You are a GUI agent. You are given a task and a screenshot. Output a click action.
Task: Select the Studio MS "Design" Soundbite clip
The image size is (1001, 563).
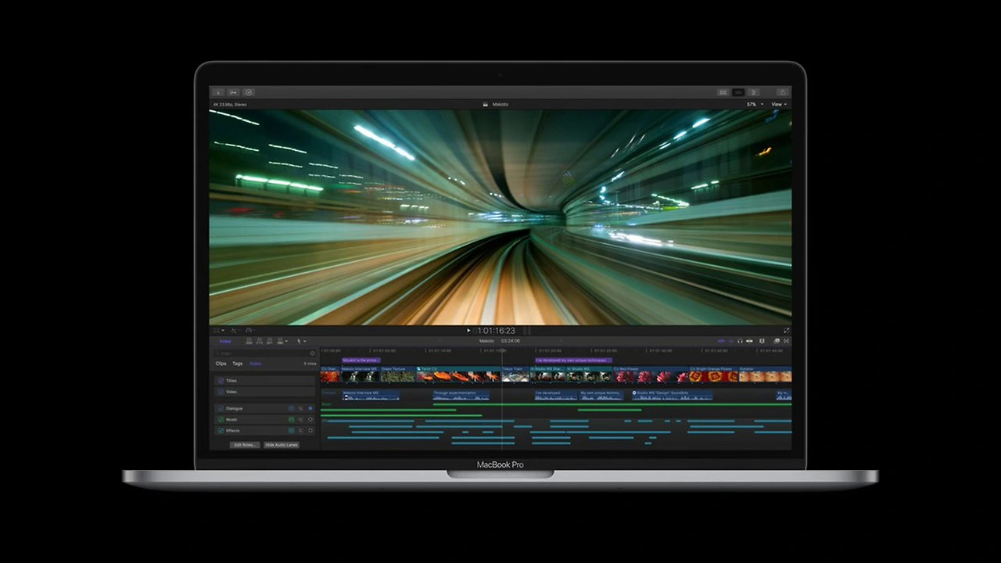(672, 395)
